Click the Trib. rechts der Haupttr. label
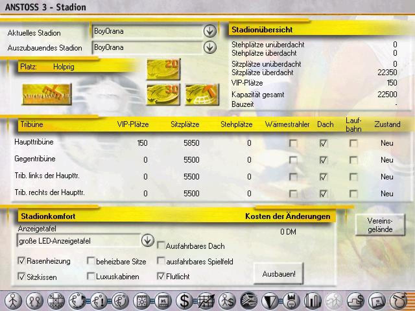 [50, 192]
